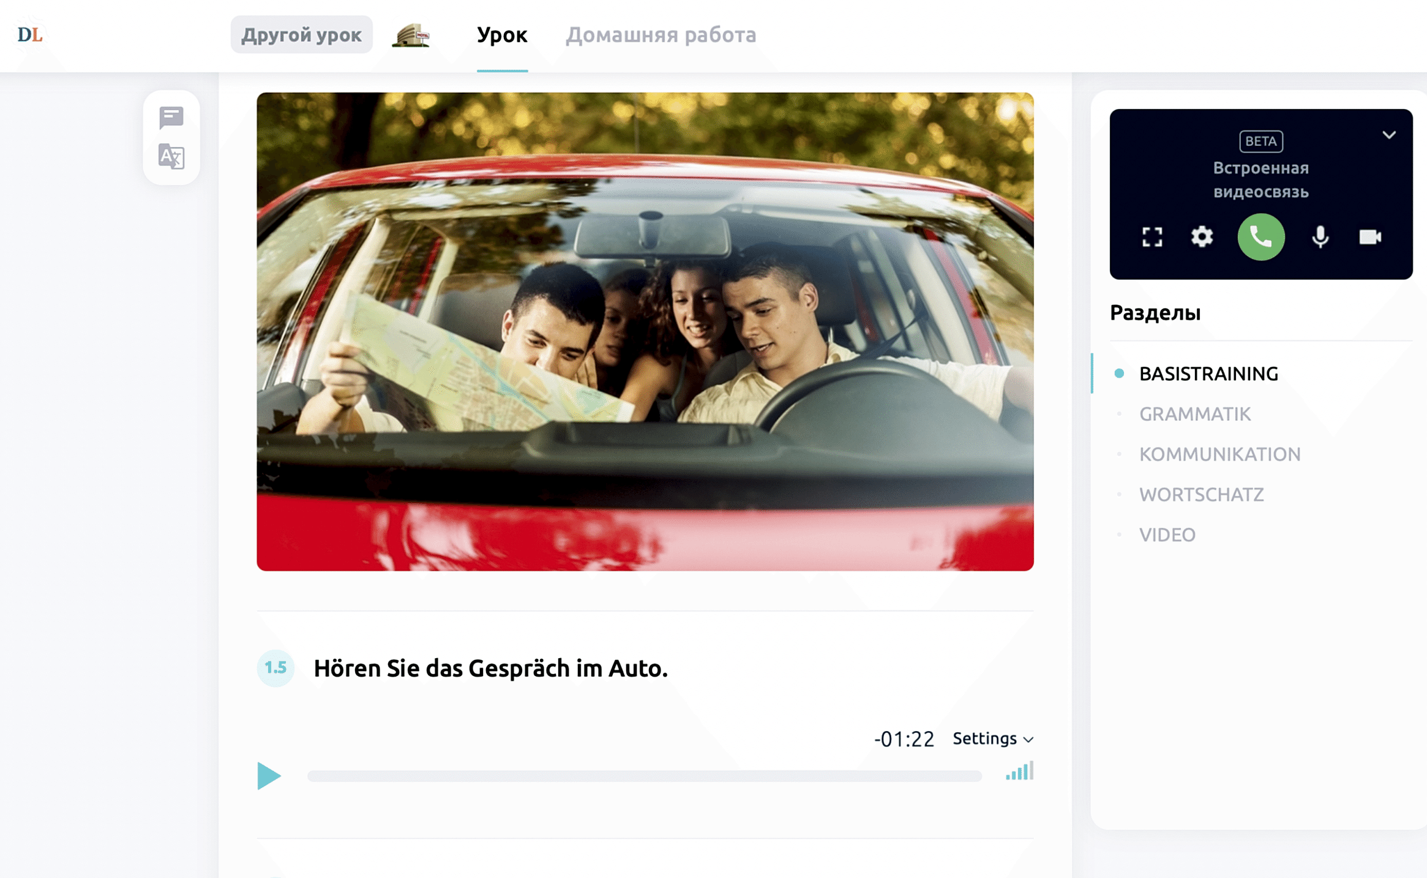Collapse the video call panel chevron
1427x878 pixels.
point(1389,135)
